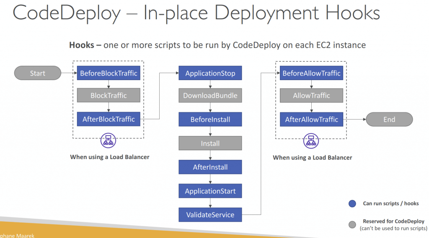Click the 'Can run scripts / hooks' label
Screen dimensions: 429x238
(x=391, y=204)
